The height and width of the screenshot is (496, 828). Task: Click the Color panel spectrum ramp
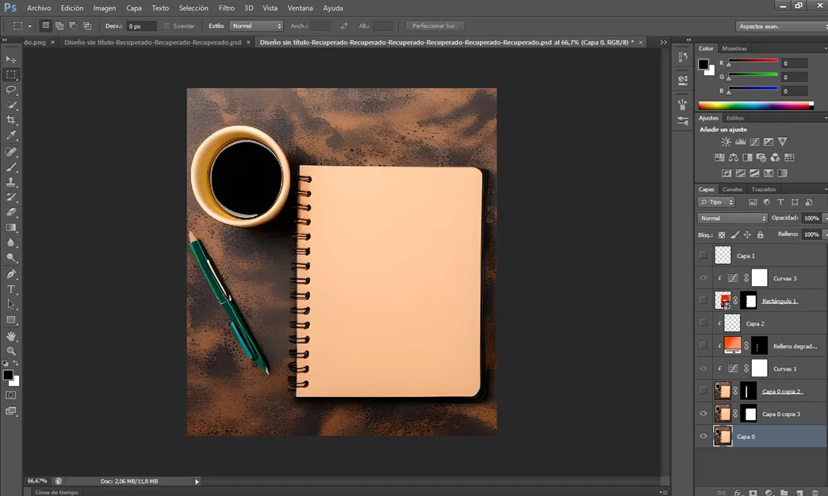[x=756, y=105]
